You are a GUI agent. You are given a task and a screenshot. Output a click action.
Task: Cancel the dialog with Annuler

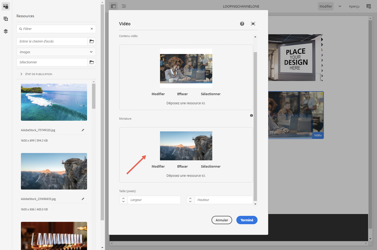pos(222,220)
